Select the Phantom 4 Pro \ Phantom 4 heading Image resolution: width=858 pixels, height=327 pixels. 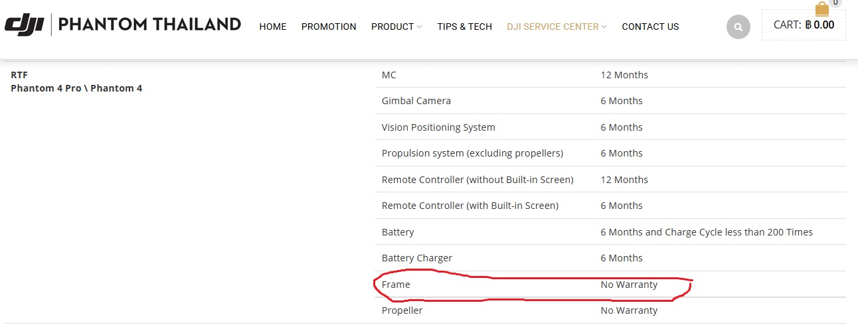pos(76,88)
